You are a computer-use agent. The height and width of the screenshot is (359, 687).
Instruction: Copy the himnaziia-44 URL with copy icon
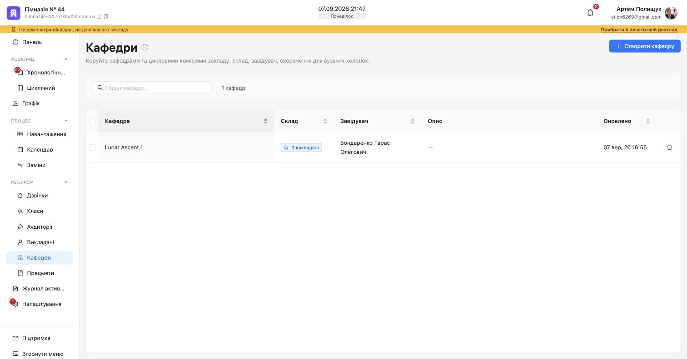click(x=106, y=17)
